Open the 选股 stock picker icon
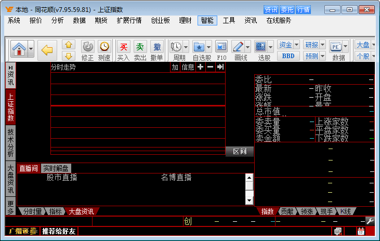380x241 pixels. [261, 47]
